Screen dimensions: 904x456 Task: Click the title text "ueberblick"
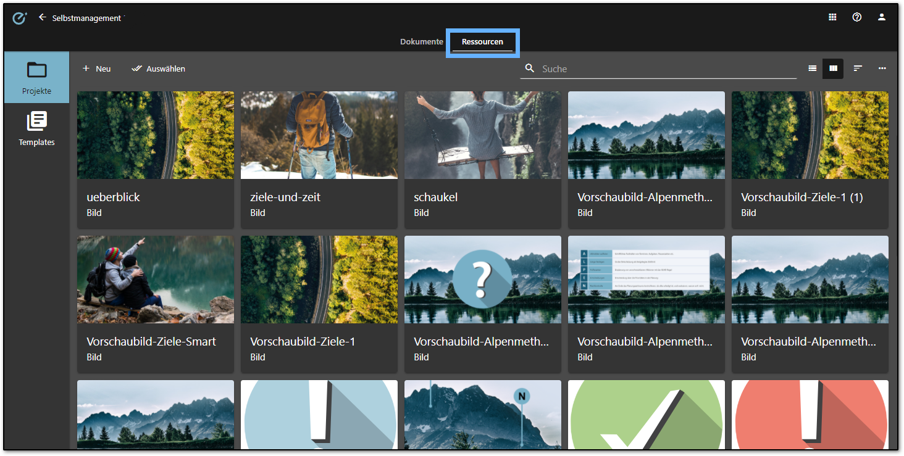114,197
